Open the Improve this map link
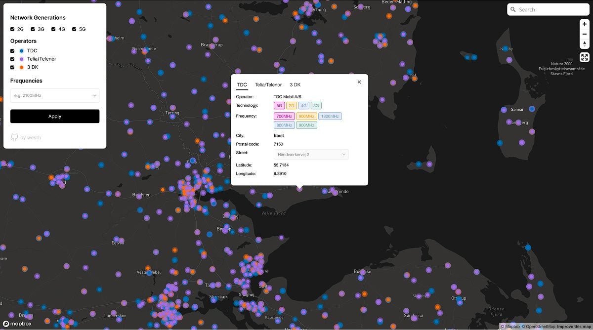The height and width of the screenshot is (330, 593). [x=574, y=327]
